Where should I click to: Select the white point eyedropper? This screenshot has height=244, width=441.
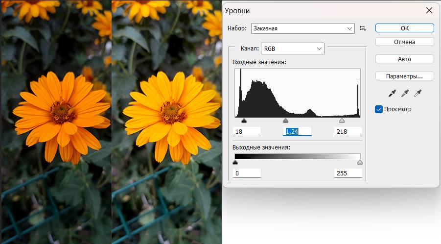[x=418, y=93]
